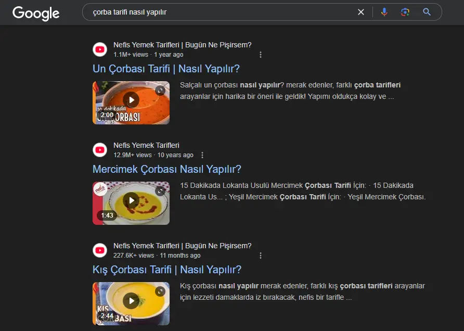Expand preview icon on Kış Çorbası thumbnail

click(160, 291)
